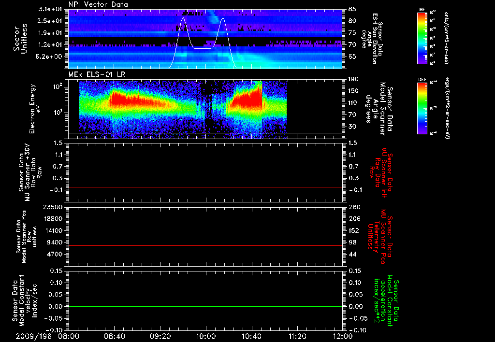Image resolution: width=495 pixels, height=342 pixels.
Task: Click the '110' scanner angle tick value
Action: pyautogui.click(x=353, y=102)
